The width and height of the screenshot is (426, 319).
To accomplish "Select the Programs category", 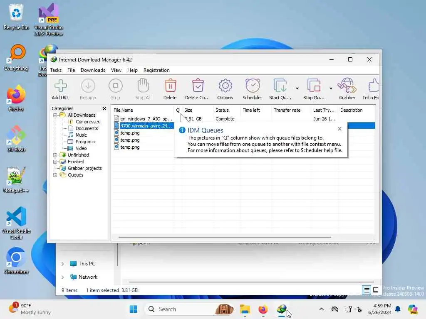I will point(85,142).
